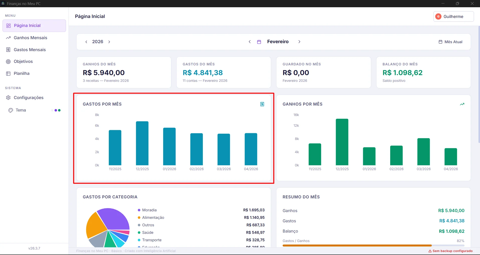Go to previous year before 2026
Viewport: 480px width, 255px height.
[x=86, y=42]
